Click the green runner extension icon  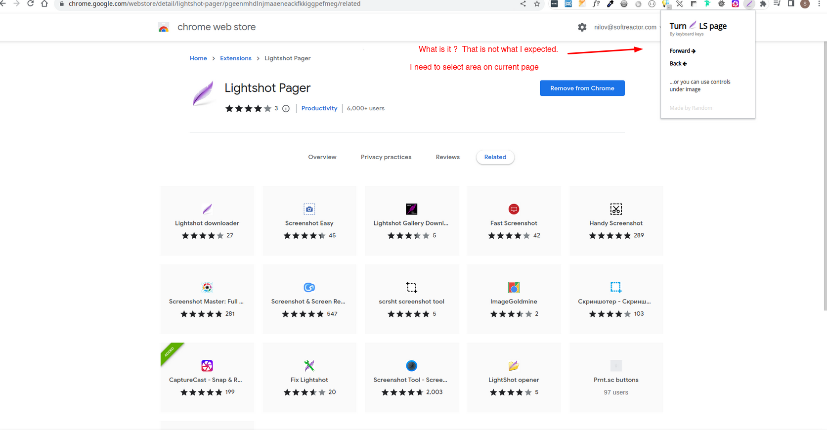[707, 3]
